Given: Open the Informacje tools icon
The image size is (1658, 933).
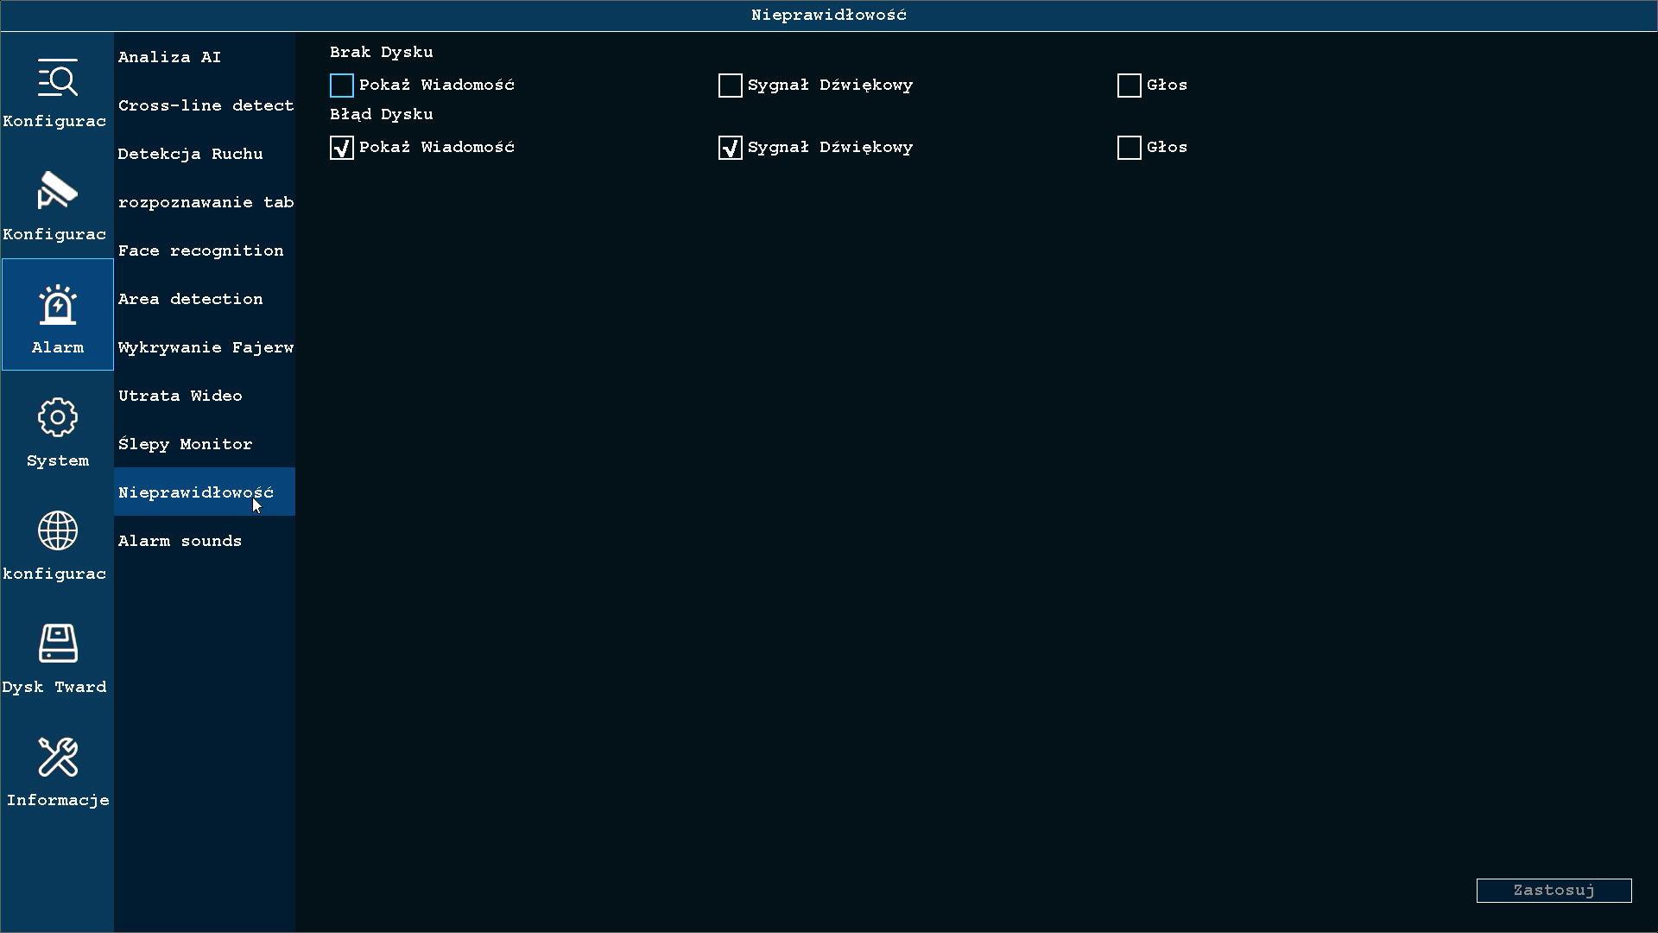Looking at the screenshot, I should point(58,757).
